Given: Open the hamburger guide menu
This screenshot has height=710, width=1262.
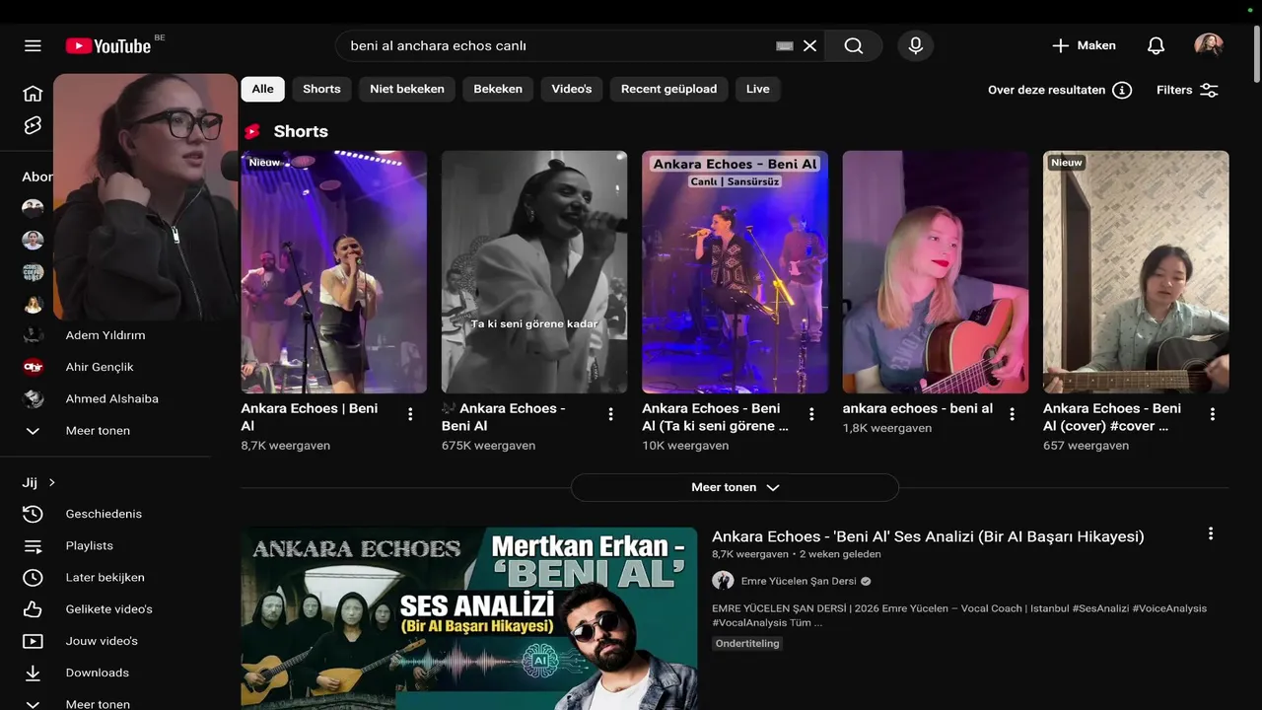Looking at the screenshot, I should click(x=33, y=45).
